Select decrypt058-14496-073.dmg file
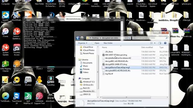This screenshot has width=193, height=108. tap(115, 64)
